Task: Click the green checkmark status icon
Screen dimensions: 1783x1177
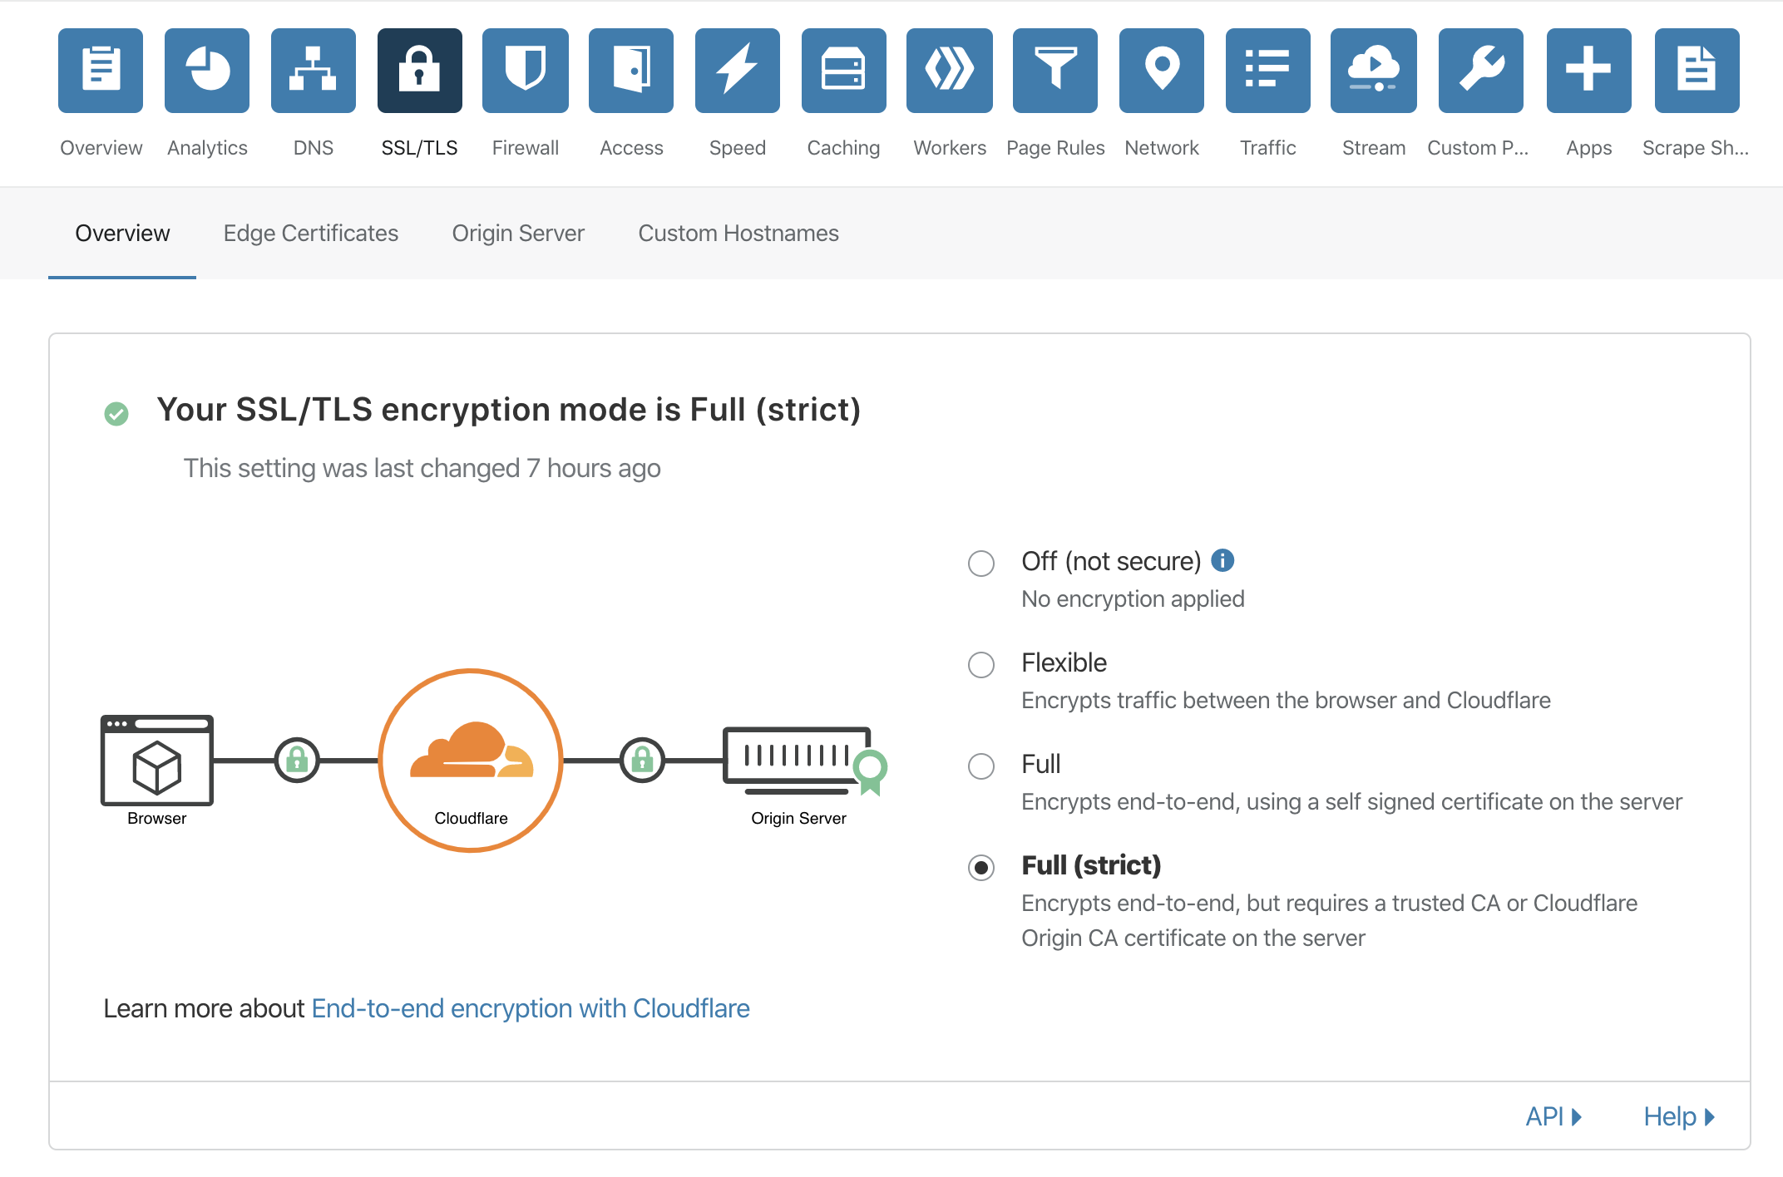Action: [116, 413]
